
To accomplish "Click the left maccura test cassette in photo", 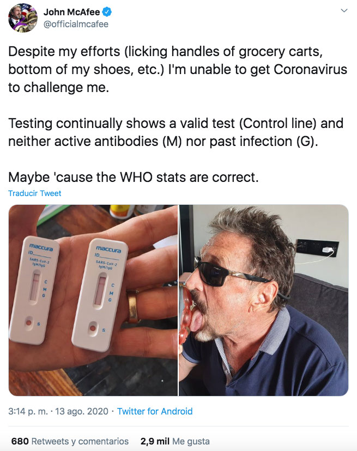I will tap(34, 289).
